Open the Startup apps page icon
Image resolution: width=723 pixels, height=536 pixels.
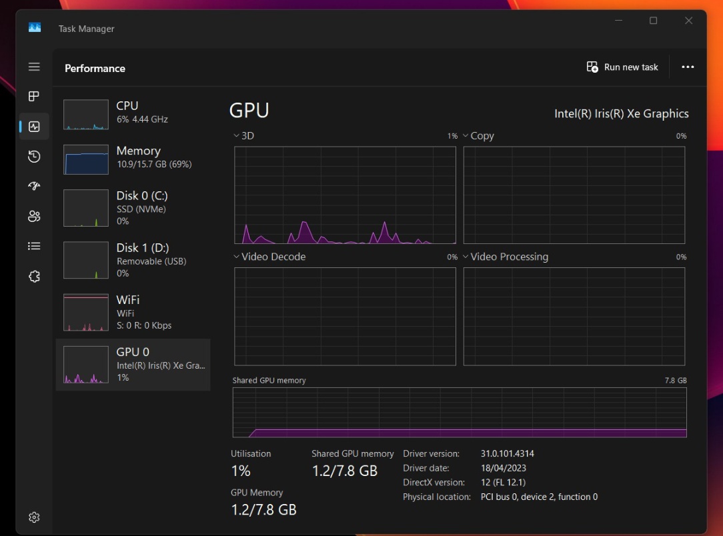(x=34, y=186)
